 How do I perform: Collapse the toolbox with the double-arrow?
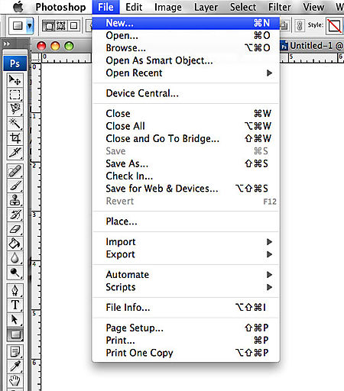7,44
